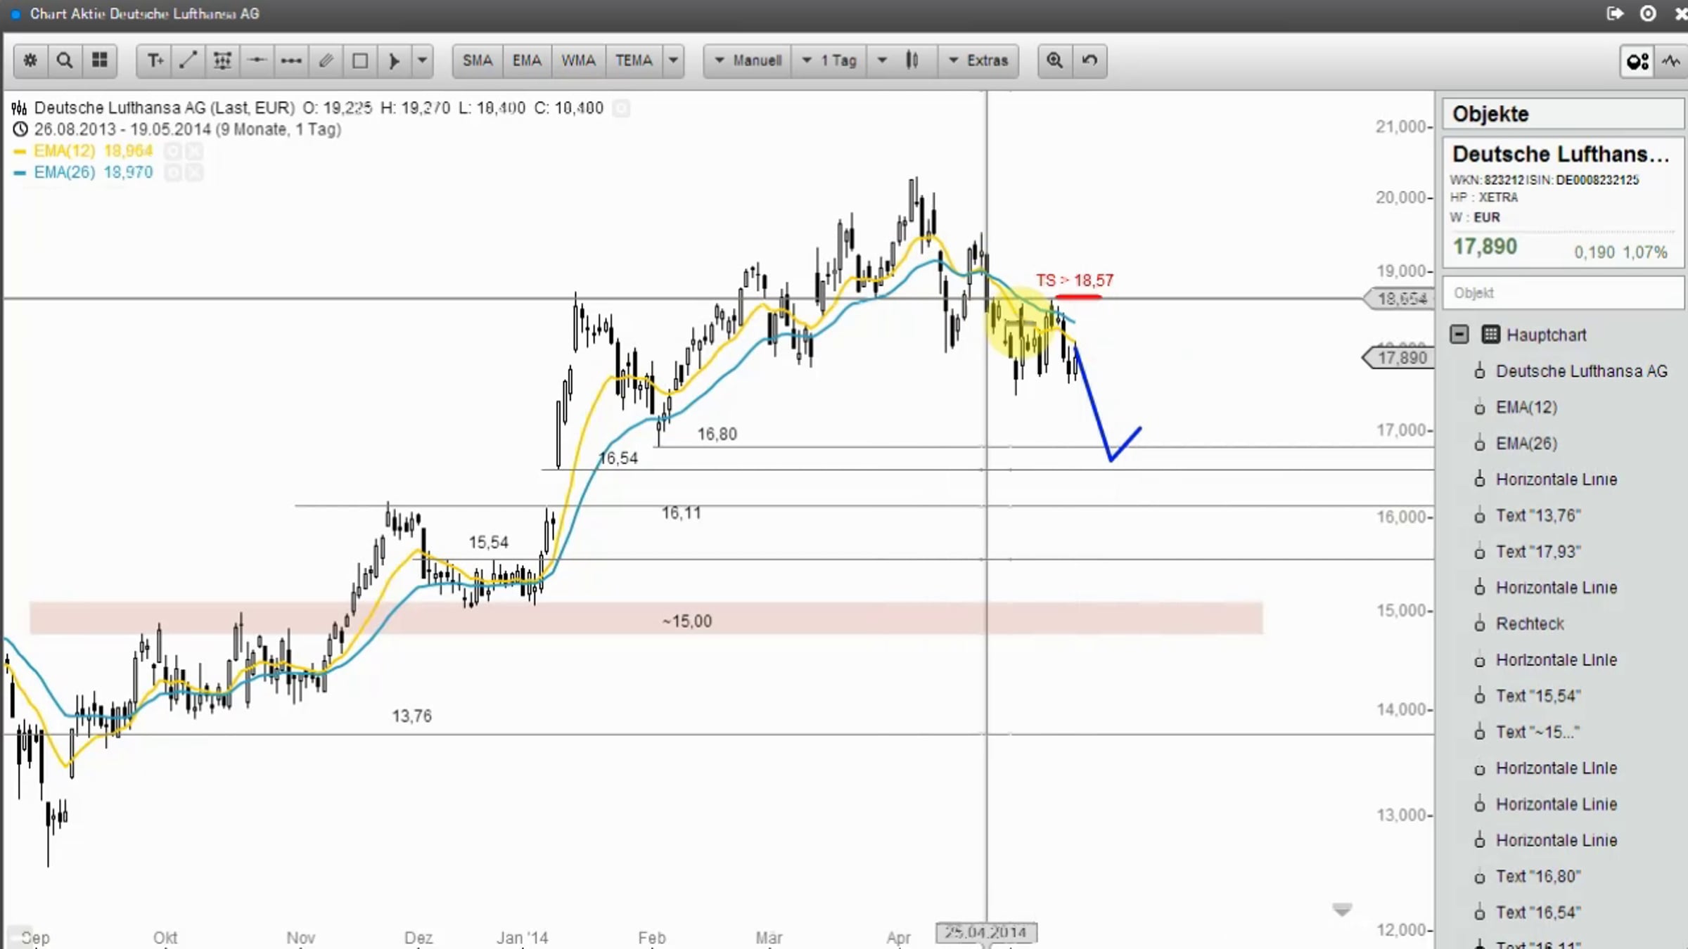
Task: Click the zoom-in magnifier icon
Action: [x=1054, y=60]
